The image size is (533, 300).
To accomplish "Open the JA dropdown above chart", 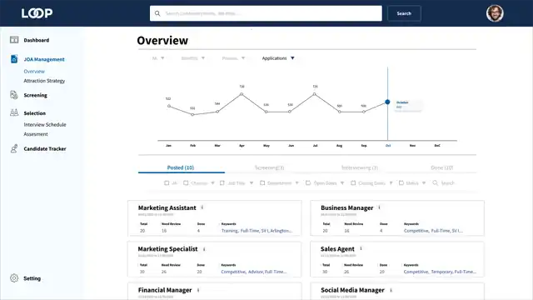I will [158, 58].
